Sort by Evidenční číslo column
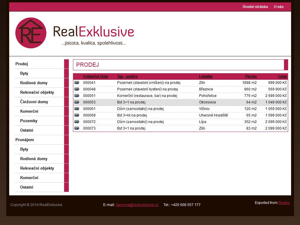This screenshot has width=300, height=225. (x=96, y=76)
